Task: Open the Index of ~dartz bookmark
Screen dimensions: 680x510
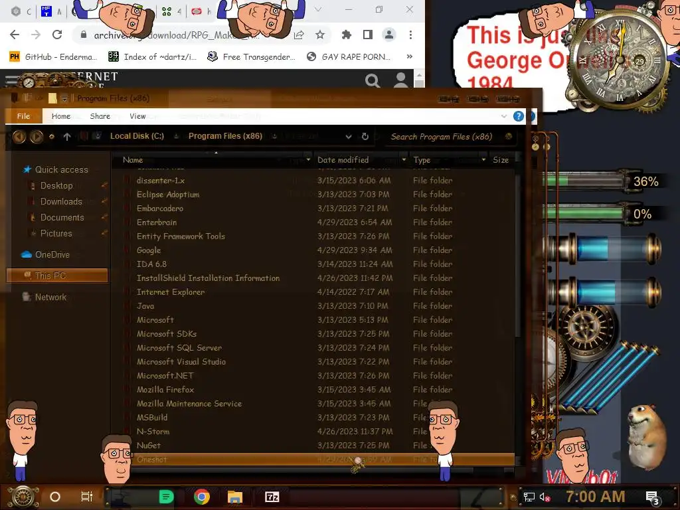Action: tap(152, 57)
